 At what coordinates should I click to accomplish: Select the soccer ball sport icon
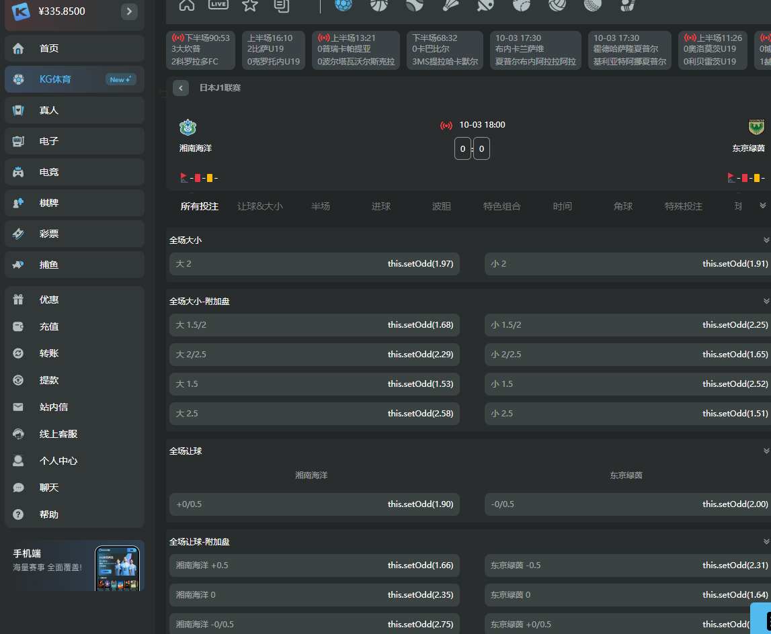[x=343, y=5]
